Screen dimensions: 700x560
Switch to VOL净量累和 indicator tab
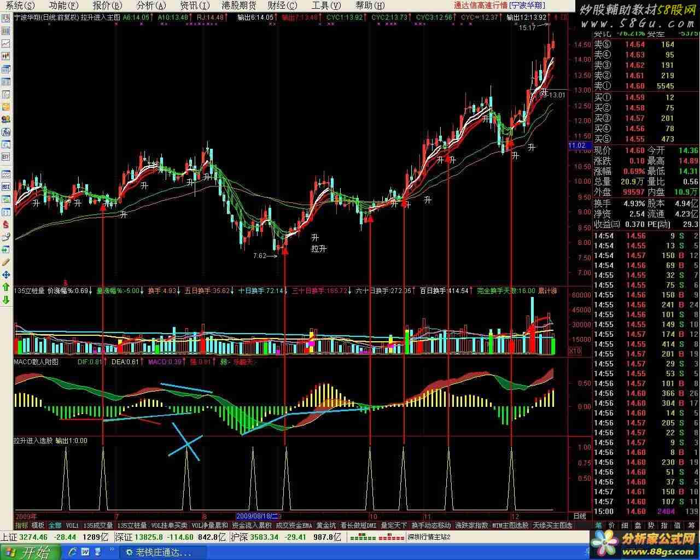209,525
